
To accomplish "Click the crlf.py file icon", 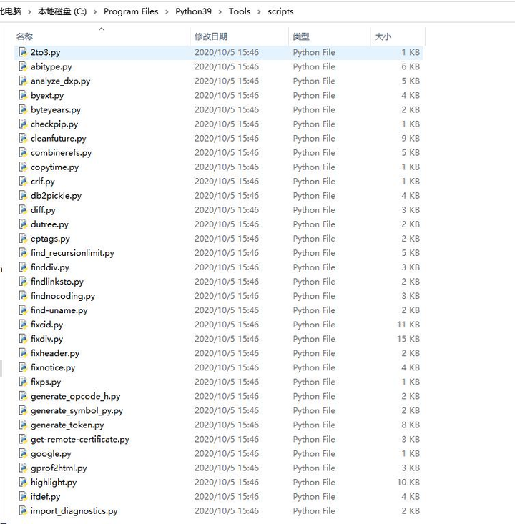I will click(x=23, y=182).
